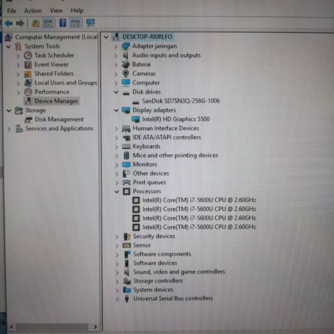Click the Human Interface Devices icon

coord(126,129)
